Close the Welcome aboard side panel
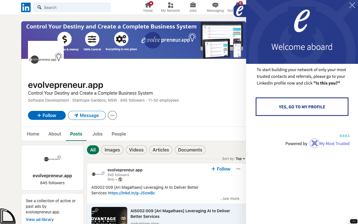This screenshot has width=358, height=224. pos(352,5)
